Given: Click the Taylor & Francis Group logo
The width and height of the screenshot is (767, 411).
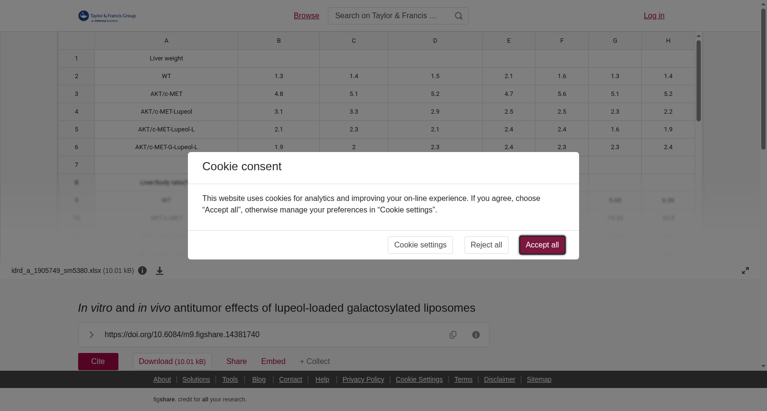Looking at the screenshot, I should click(107, 16).
